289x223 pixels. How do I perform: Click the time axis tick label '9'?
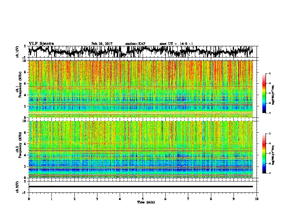(234, 199)
